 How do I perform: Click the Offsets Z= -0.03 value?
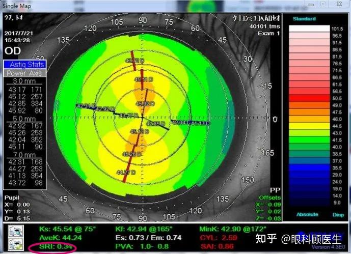pyautogui.click(x=268, y=218)
